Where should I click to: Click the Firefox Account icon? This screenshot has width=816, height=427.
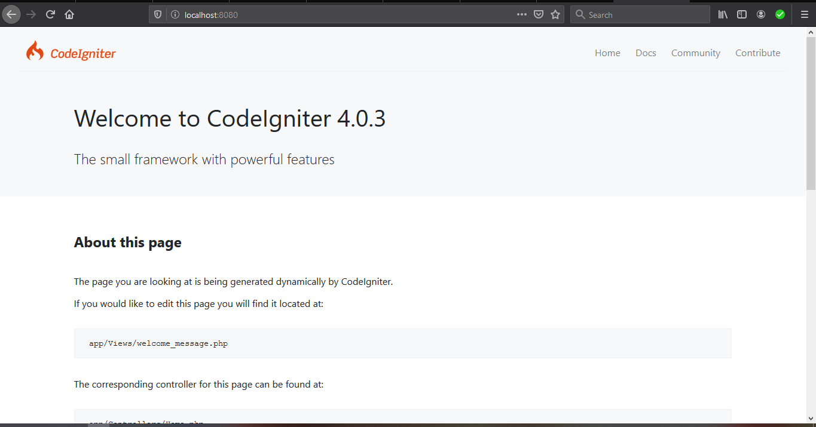[760, 14]
